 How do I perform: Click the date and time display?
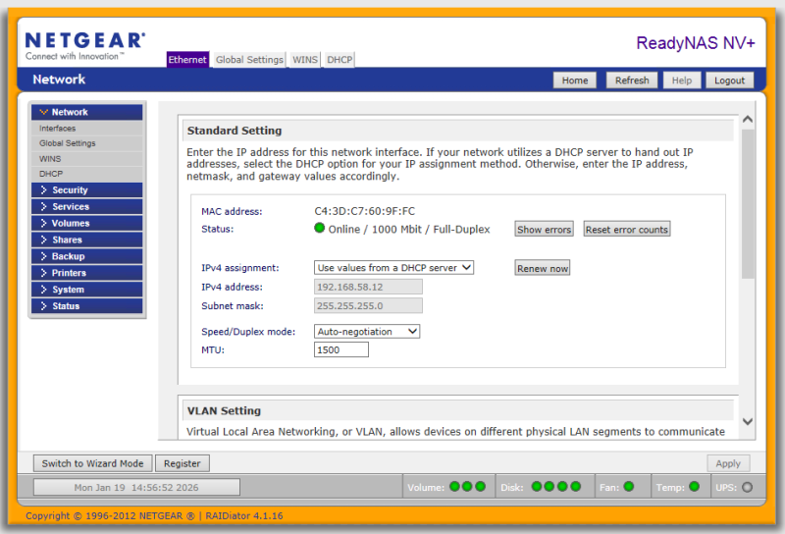tap(136, 487)
